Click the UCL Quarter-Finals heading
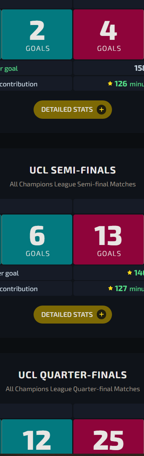The height and width of the screenshot is (456, 144). (x=73, y=375)
